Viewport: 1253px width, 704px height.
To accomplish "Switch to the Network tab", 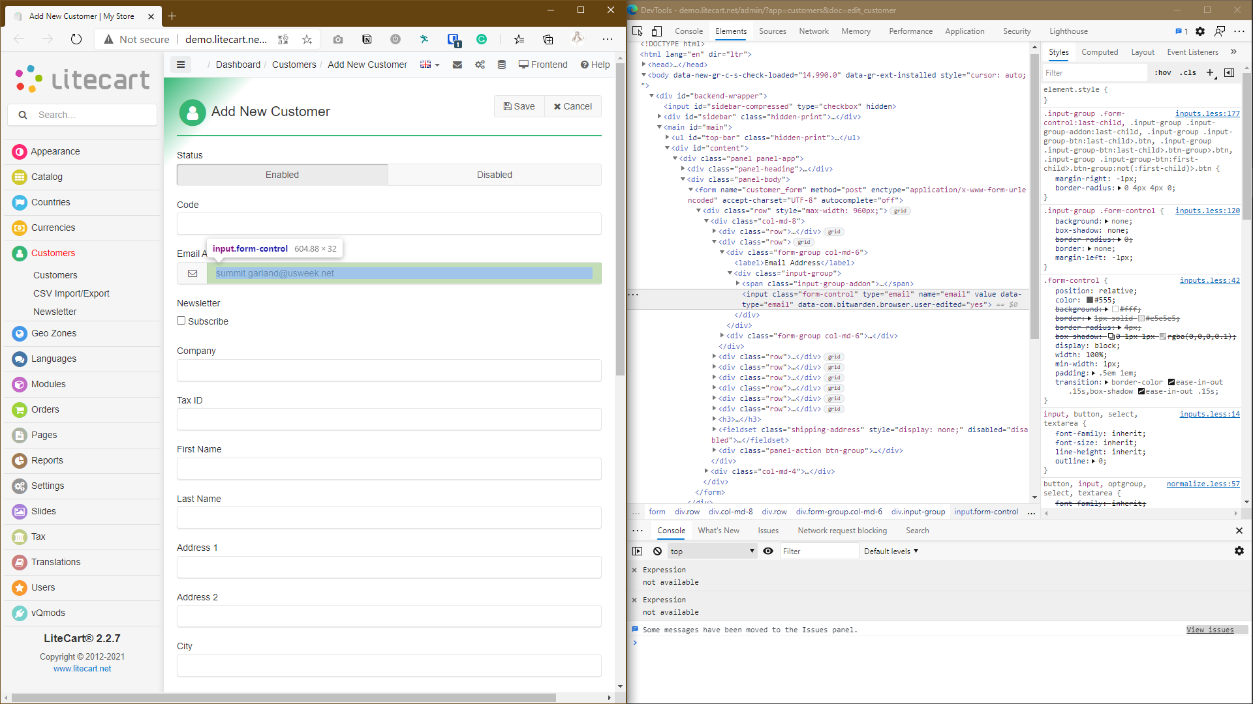I will [814, 31].
